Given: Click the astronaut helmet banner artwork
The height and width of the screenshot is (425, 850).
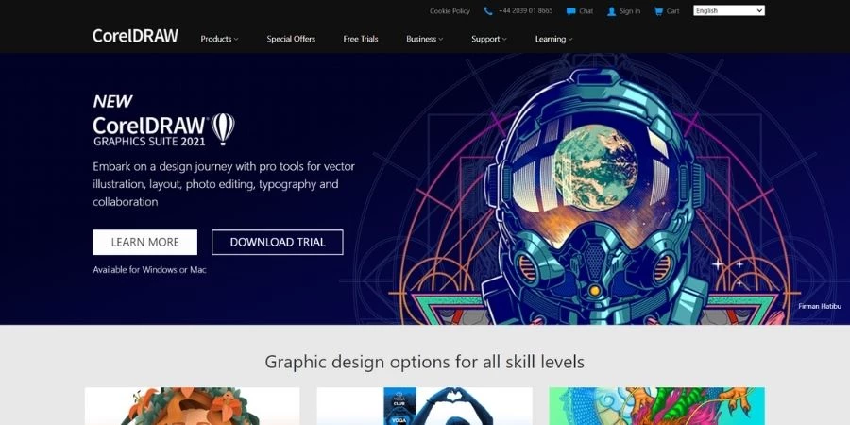Looking at the screenshot, I should point(594,195).
